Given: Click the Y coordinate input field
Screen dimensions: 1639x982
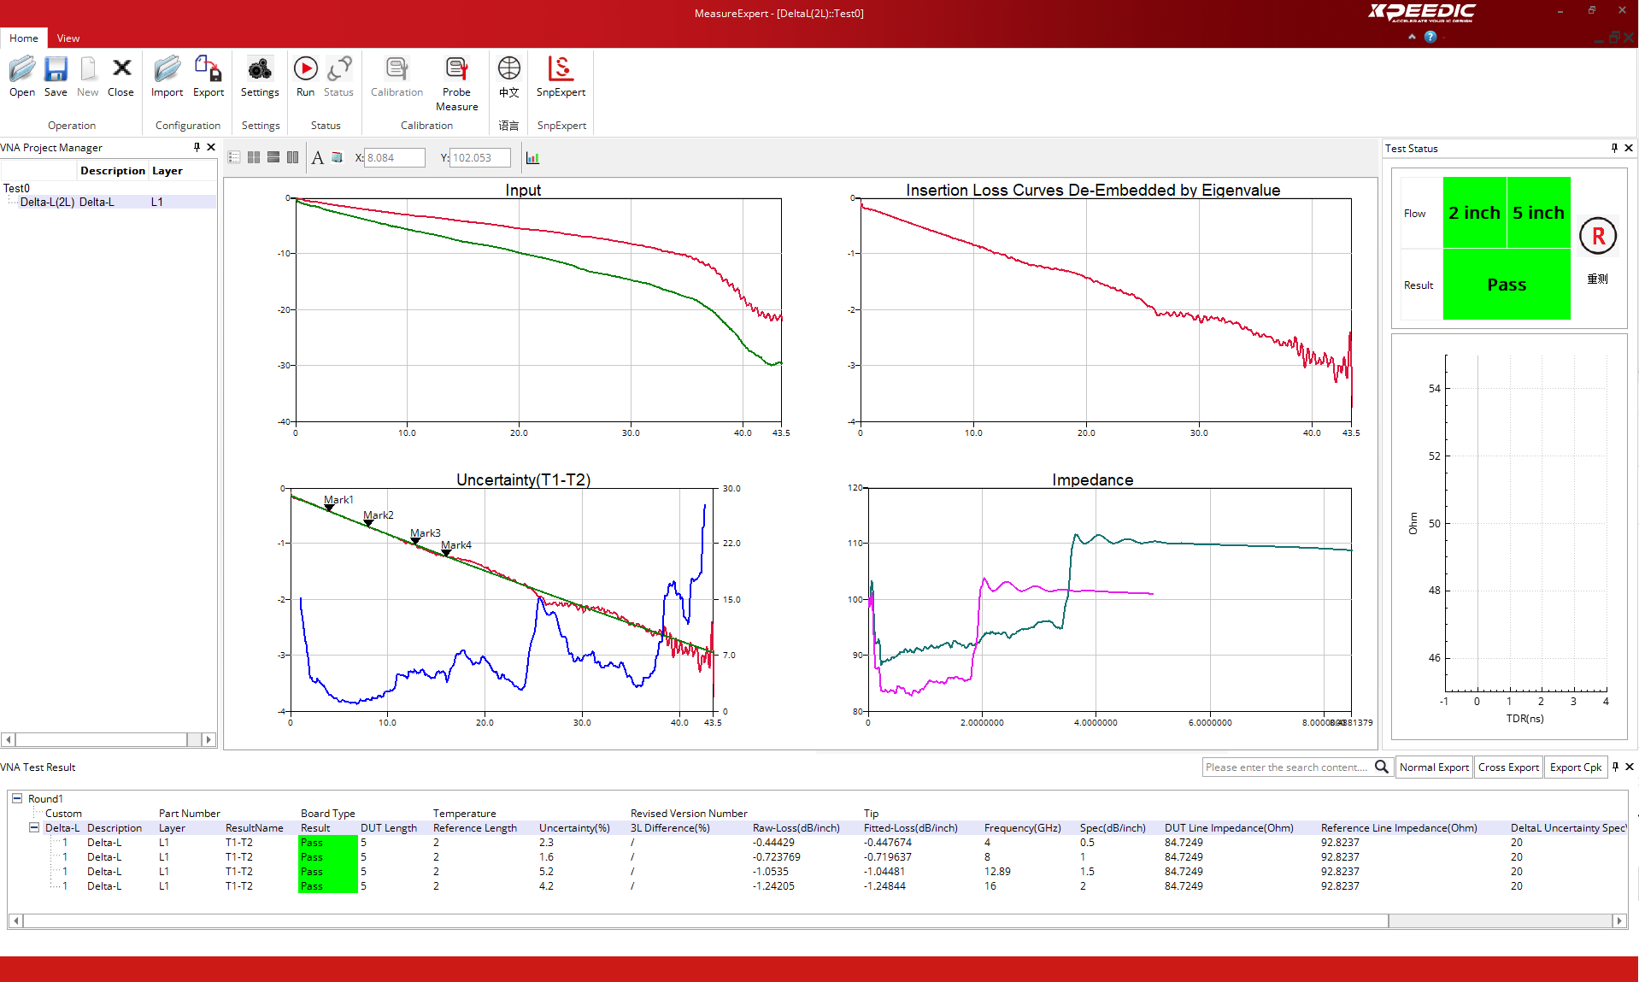Looking at the screenshot, I should (480, 157).
